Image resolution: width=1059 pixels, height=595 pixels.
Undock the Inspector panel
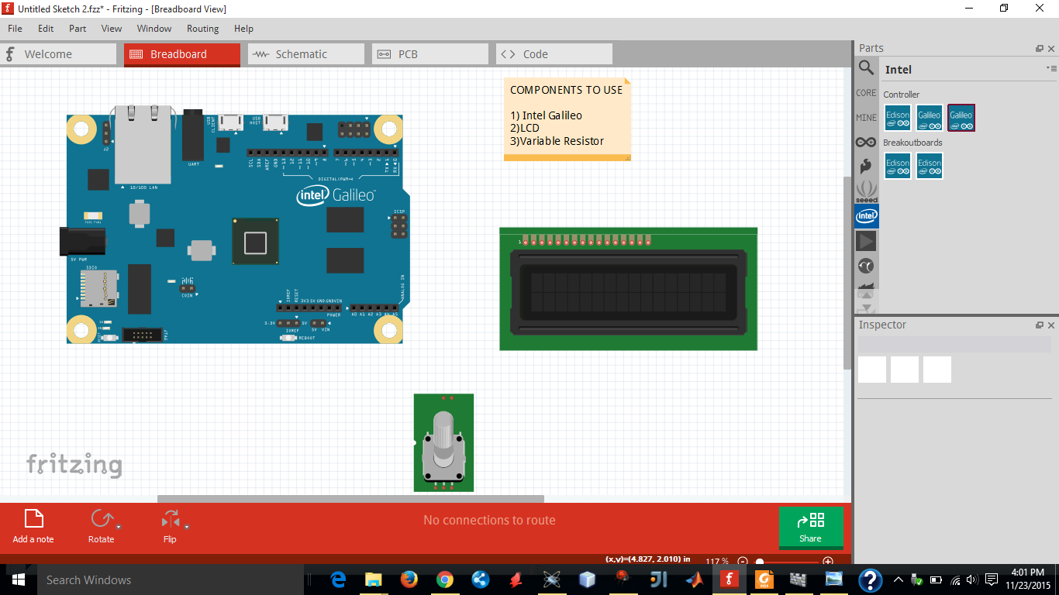point(1040,325)
